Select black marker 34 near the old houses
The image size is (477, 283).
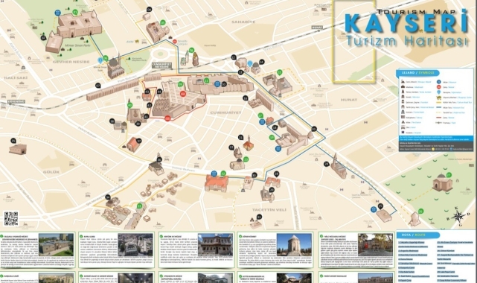click(108, 197)
